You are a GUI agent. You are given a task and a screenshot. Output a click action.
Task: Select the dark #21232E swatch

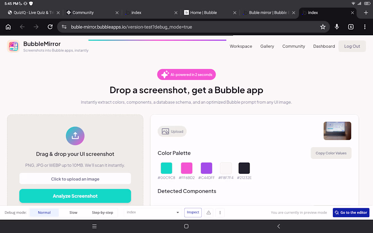[x=244, y=168]
